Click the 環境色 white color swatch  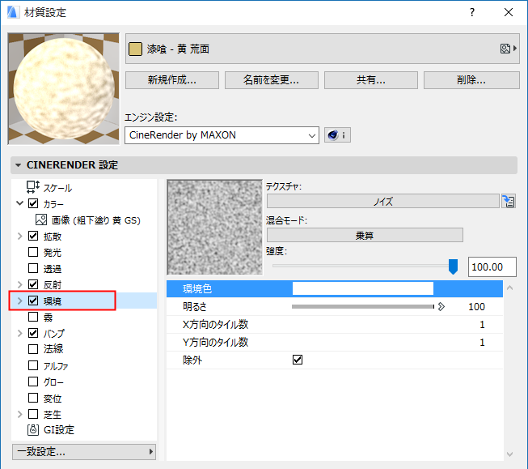[x=363, y=288]
